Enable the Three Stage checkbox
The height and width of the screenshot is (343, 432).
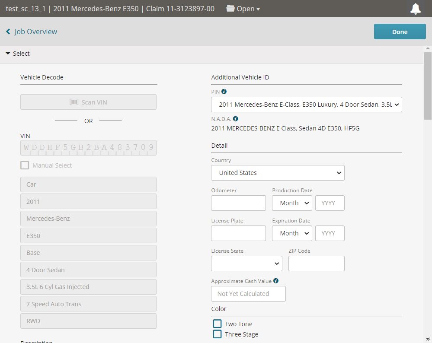click(217, 334)
